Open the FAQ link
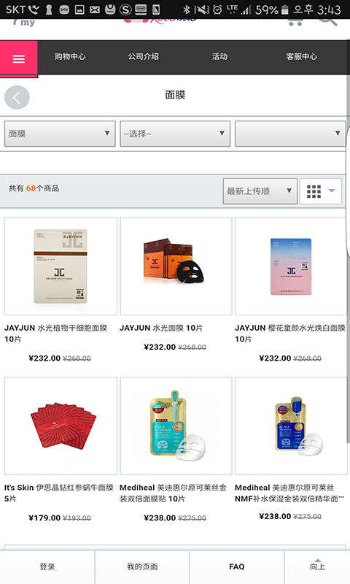The width and height of the screenshot is (350, 584). click(x=236, y=566)
